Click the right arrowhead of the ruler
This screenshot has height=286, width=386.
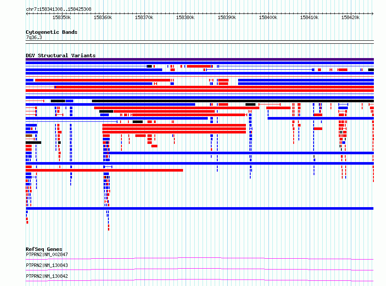(373, 13)
